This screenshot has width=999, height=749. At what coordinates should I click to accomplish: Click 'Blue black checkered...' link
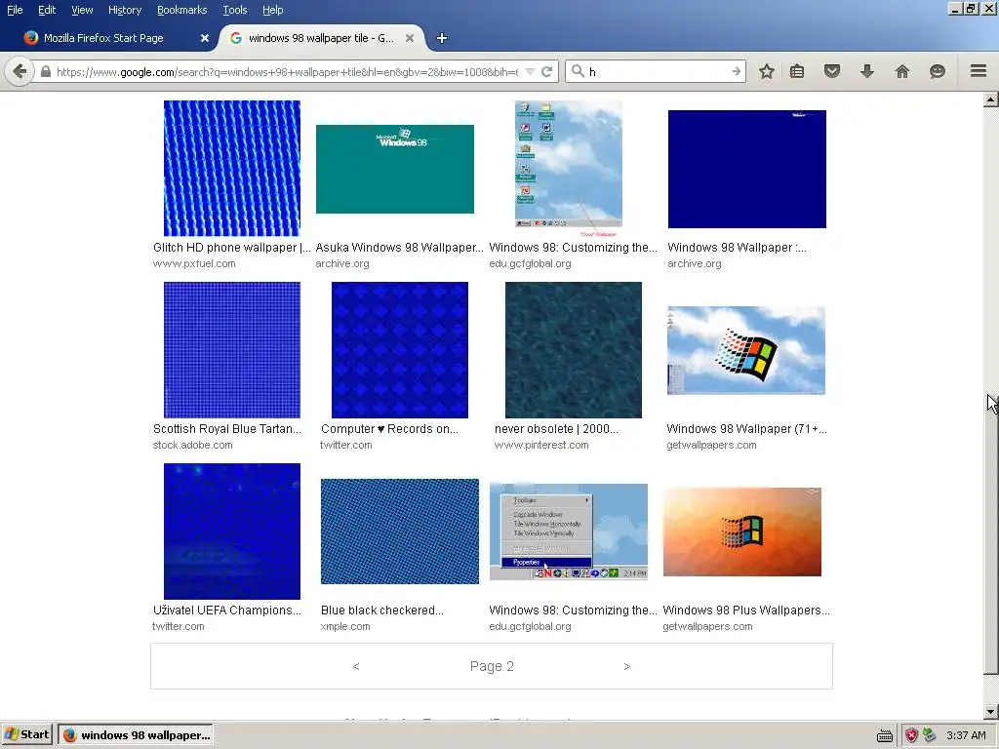click(382, 611)
